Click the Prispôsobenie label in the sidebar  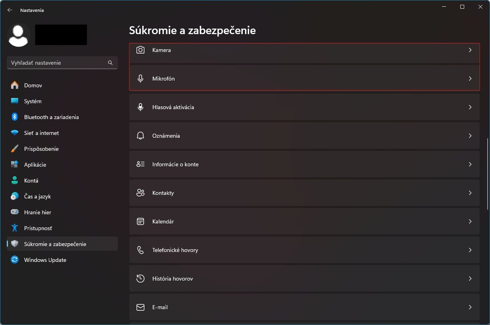pos(41,149)
